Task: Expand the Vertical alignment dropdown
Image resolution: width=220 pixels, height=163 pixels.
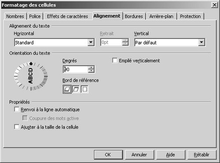Action: pos(202,42)
